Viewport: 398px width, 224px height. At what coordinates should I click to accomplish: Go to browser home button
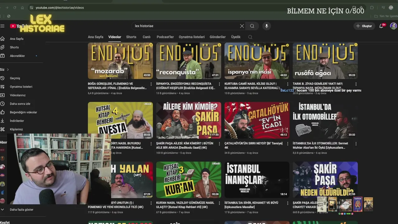[x=22, y=7]
